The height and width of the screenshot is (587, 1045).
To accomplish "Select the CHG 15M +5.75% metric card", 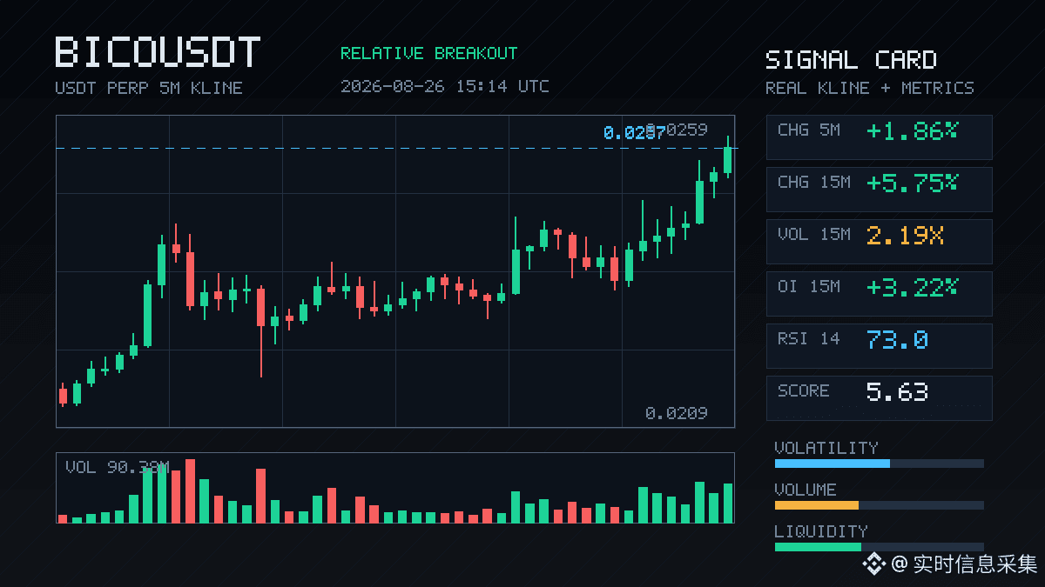I will point(879,189).
